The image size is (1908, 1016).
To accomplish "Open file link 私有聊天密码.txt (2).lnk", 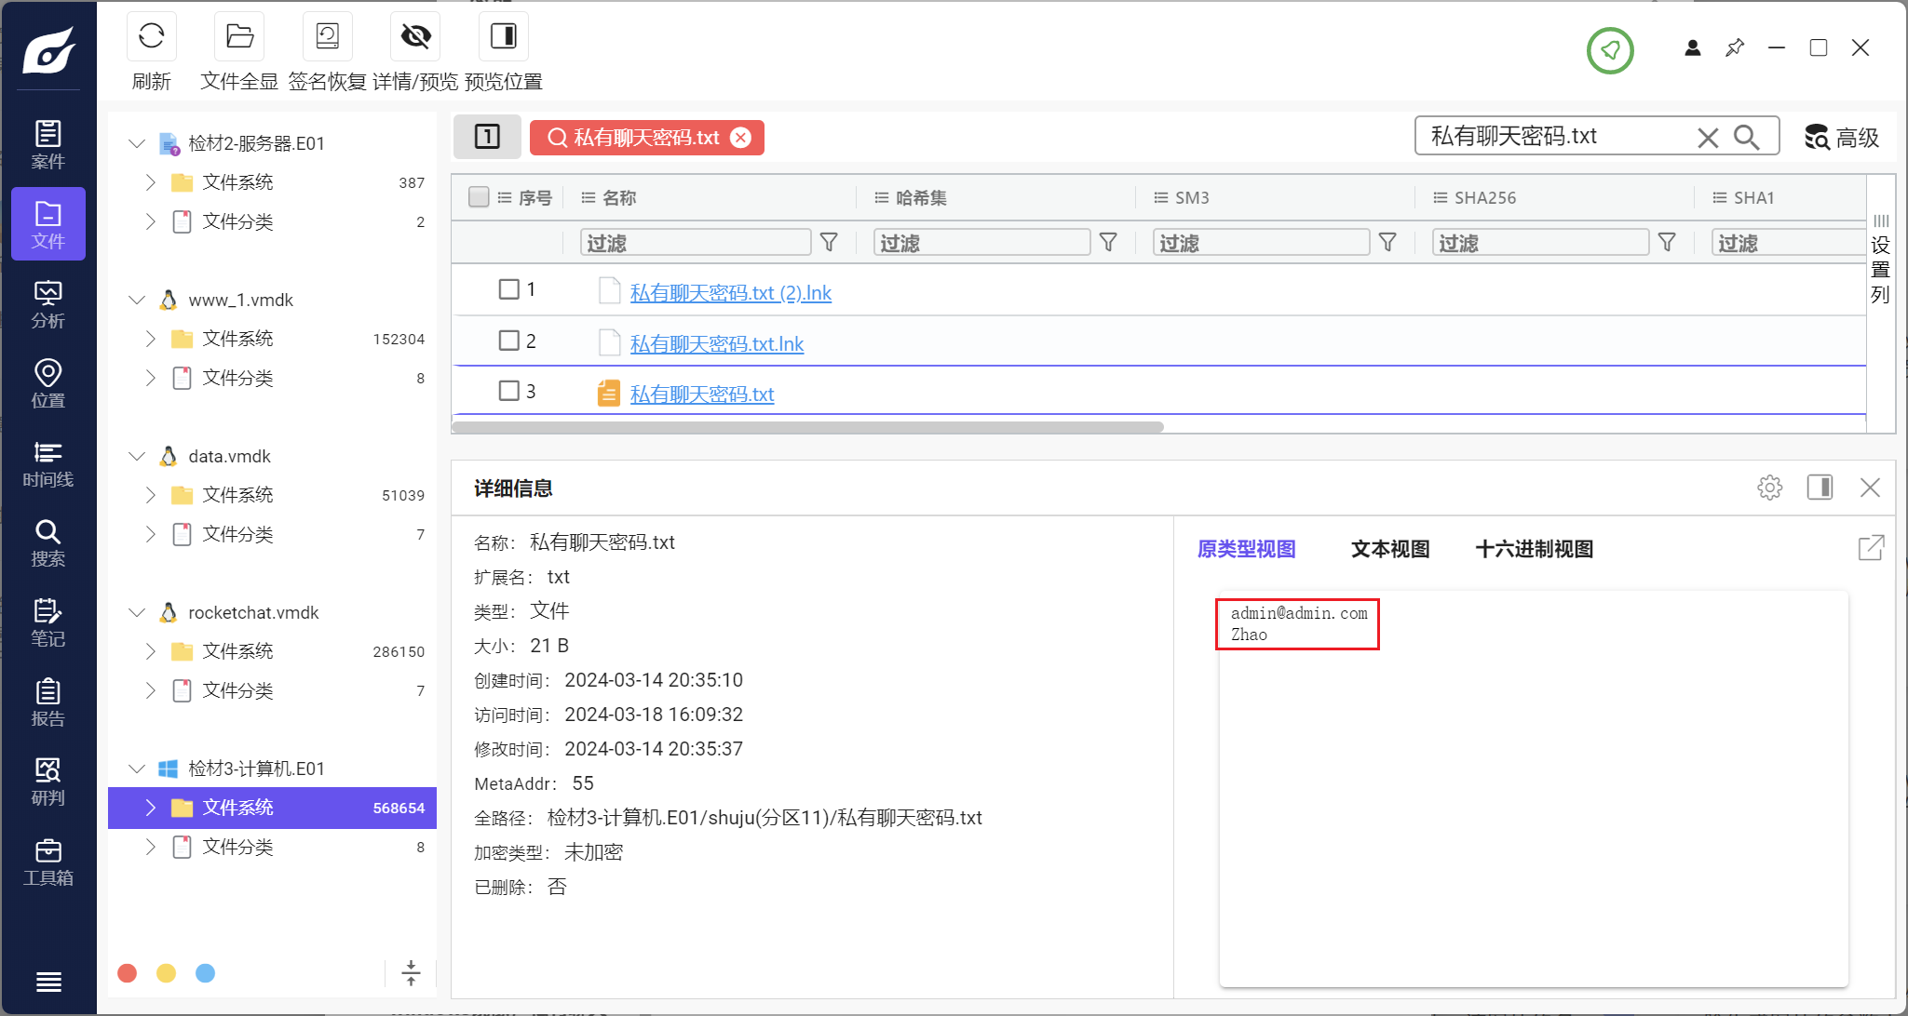I will pyautogui.click(x=730, y=293).
